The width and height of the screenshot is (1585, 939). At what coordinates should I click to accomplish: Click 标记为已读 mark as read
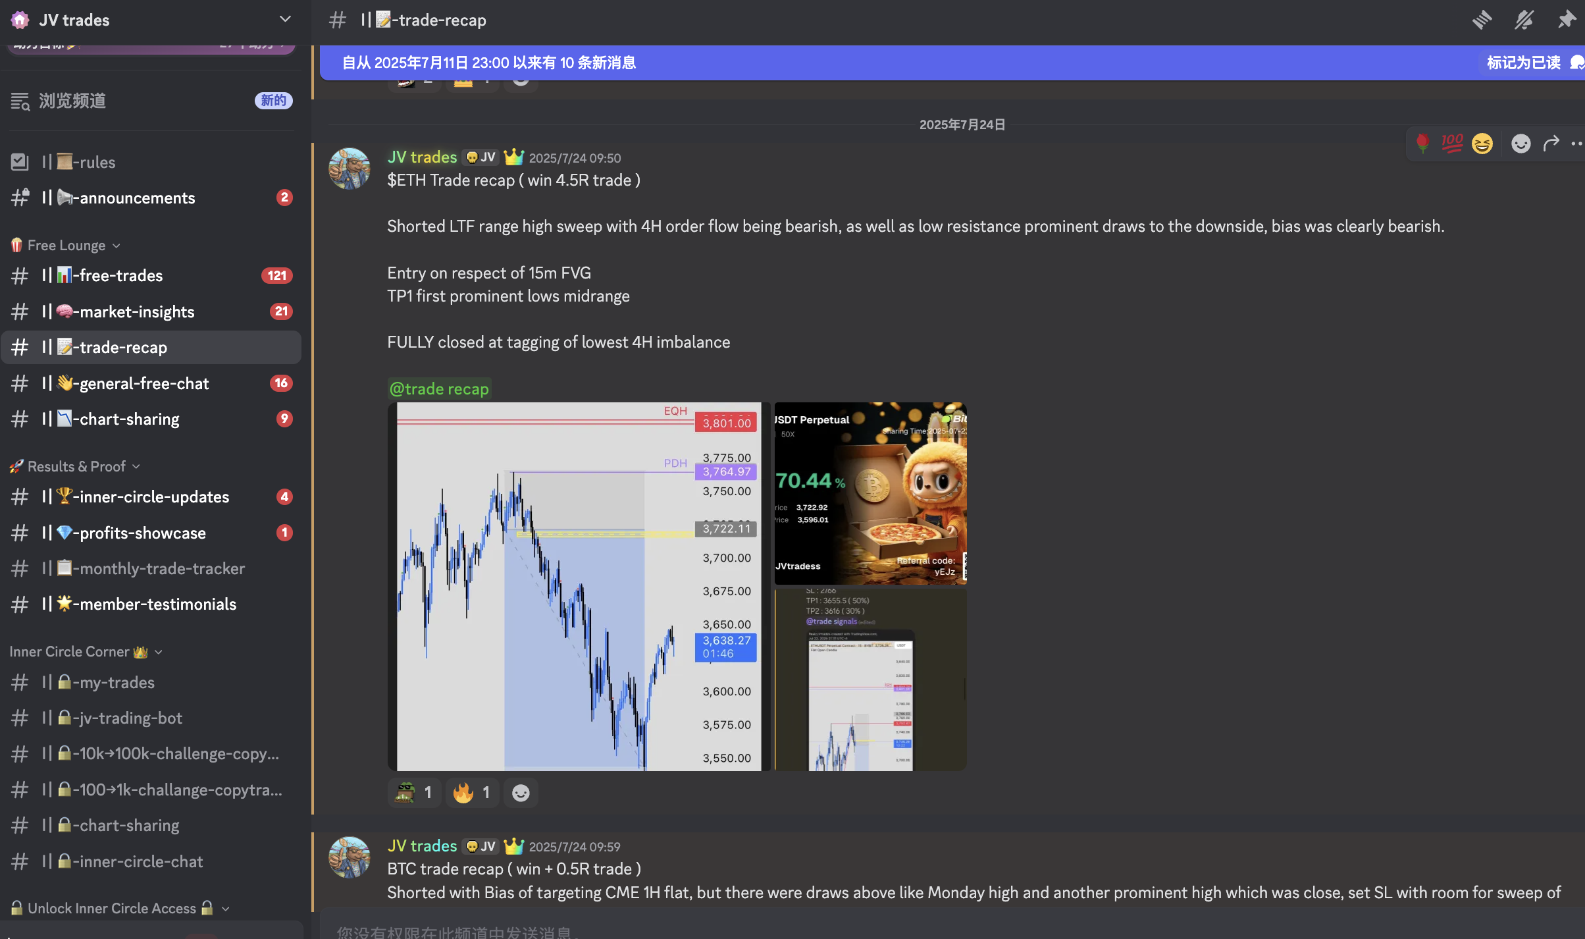(1523, 63)
